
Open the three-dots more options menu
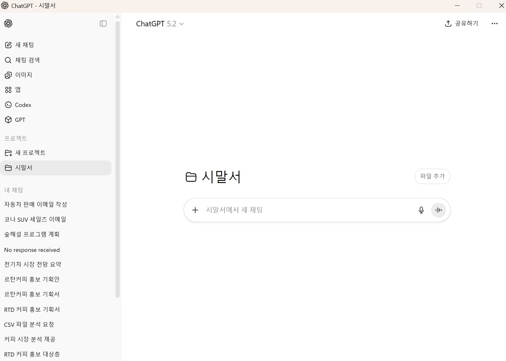coord(494,23)
